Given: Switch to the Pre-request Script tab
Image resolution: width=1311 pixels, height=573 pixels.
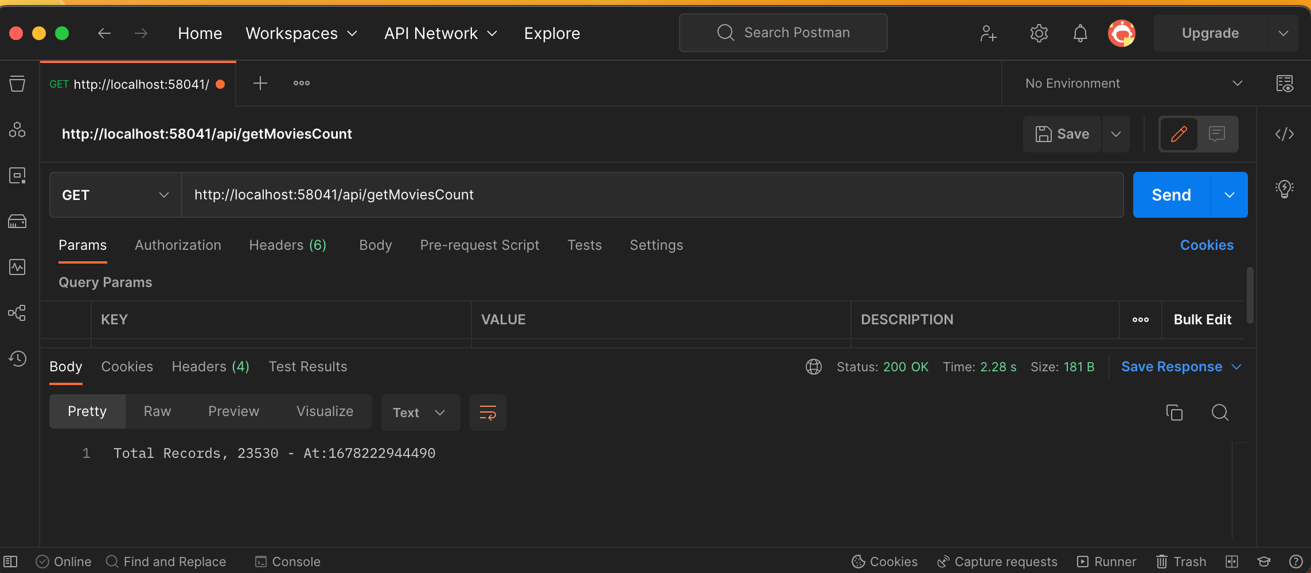Looking at the screenshot, I should [x=479, y=245].
